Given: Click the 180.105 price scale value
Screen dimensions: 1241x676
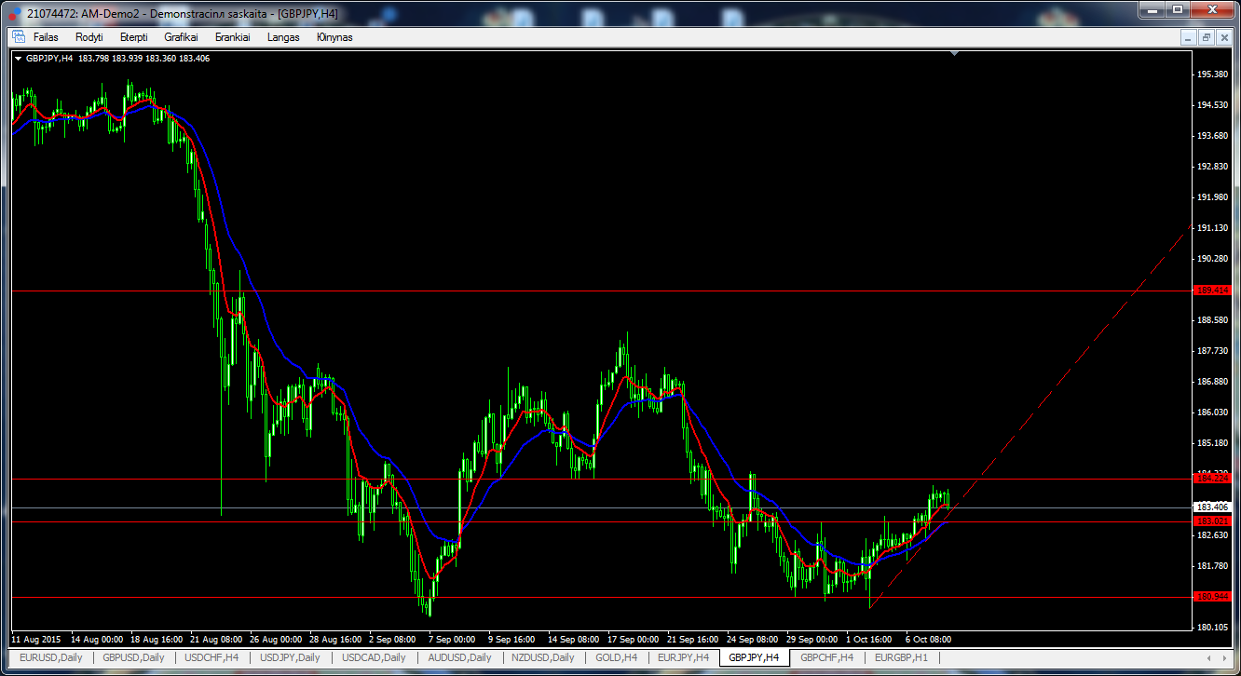Looking at the screenshot, I should point(1214,628).
